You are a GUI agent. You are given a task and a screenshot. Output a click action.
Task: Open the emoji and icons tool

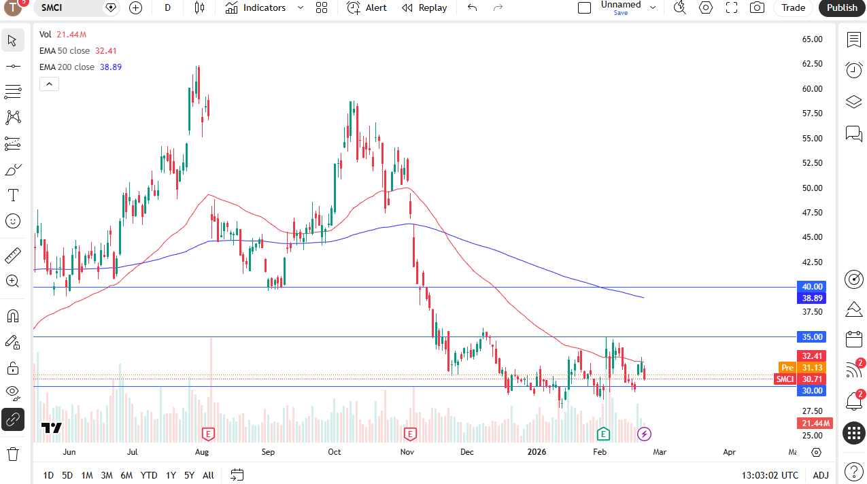pyautogui.click(x=12, y=221)
